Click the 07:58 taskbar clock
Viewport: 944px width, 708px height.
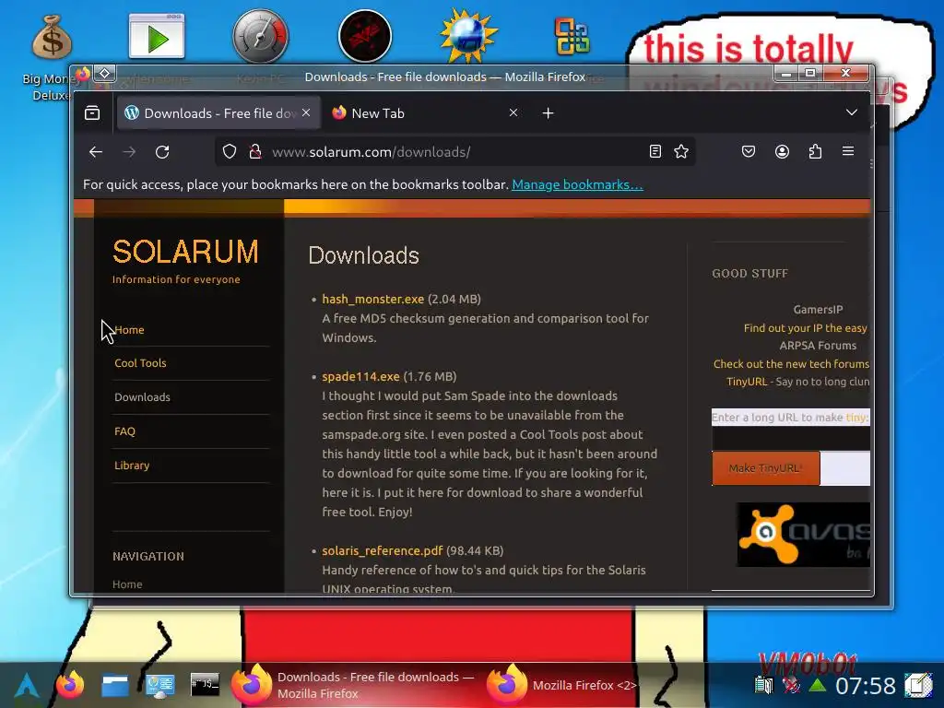point(865,686)
